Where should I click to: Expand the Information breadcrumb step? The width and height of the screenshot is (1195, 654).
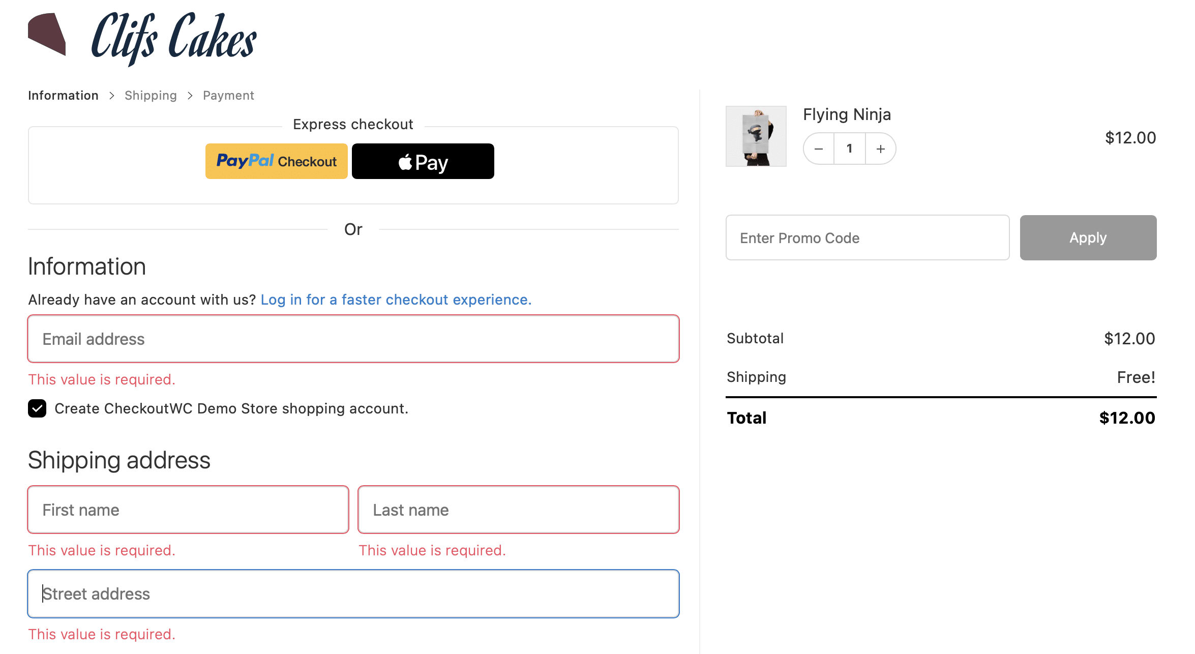tap(63, 95)
